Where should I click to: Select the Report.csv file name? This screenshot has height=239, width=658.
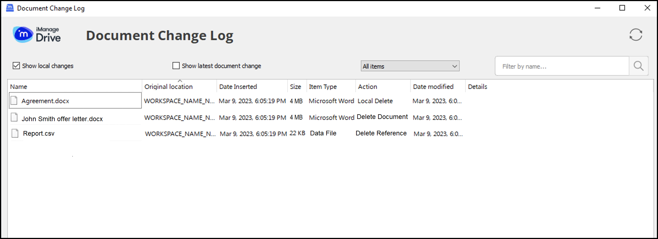[x=39, y=133]
